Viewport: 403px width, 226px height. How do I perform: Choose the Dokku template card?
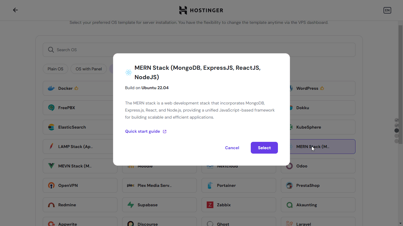(x=322, y=108)
